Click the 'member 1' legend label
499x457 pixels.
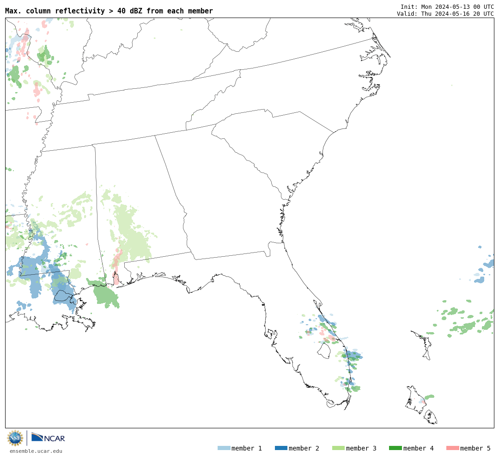[x=247, y=448]
